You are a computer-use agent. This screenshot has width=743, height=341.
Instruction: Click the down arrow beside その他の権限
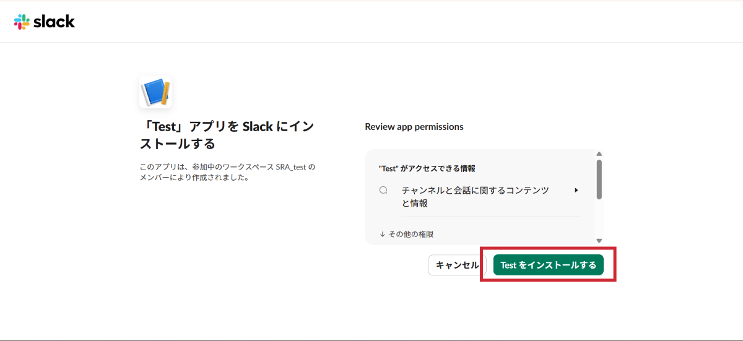[x=383, y=235]
